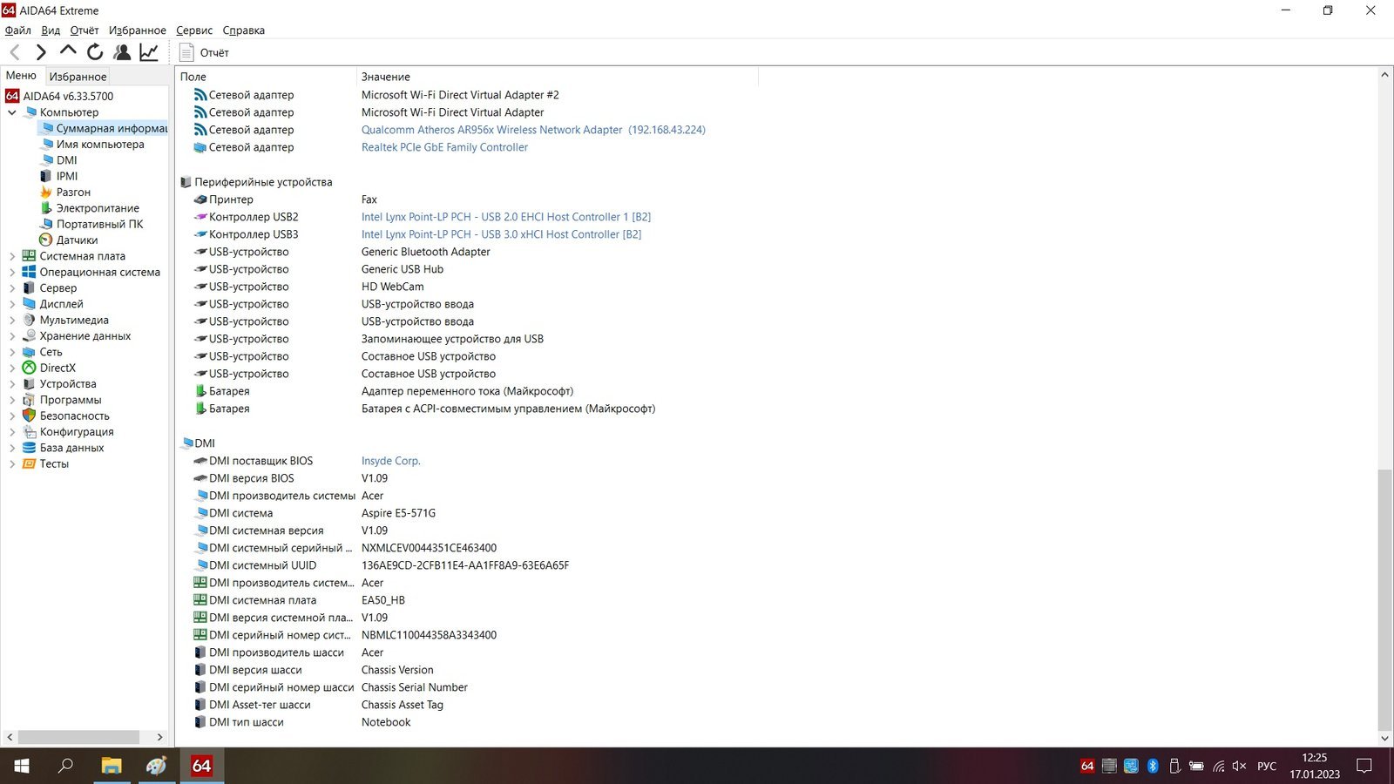Expand the Дисплей node
This screenshot has width=1394, height=784.
[x=12, y=304]
